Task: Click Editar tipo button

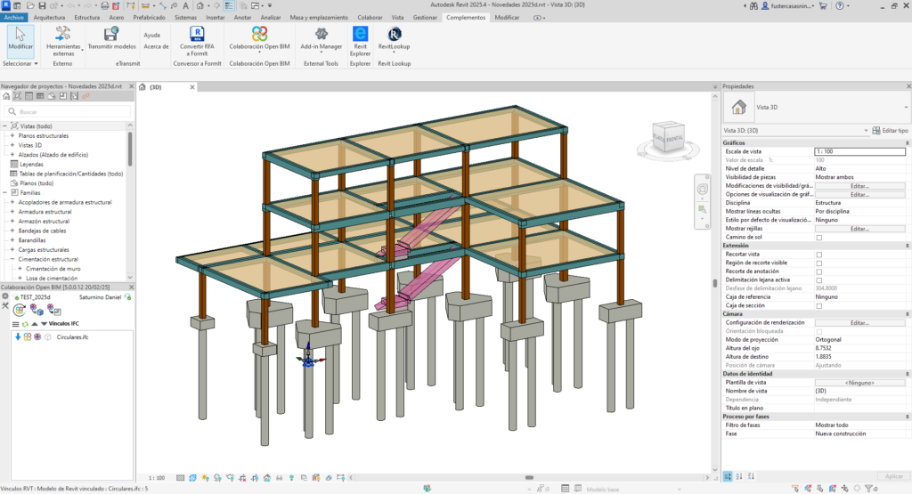Action: coord(891,131)
